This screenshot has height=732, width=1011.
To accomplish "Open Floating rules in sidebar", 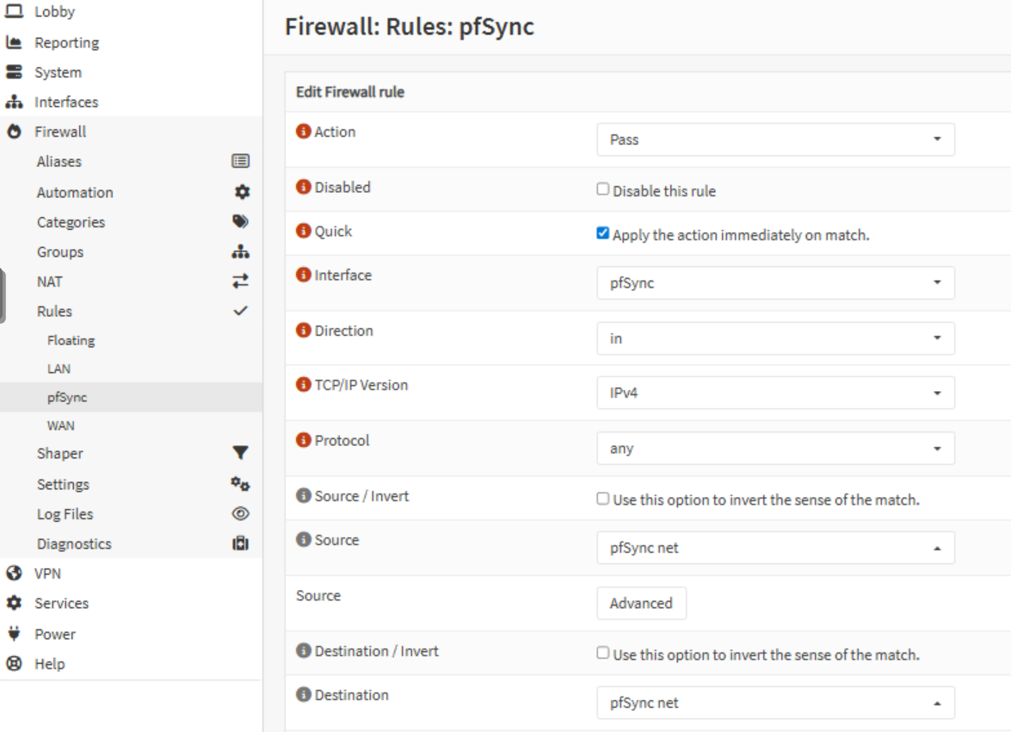I will tap(71, 340).
